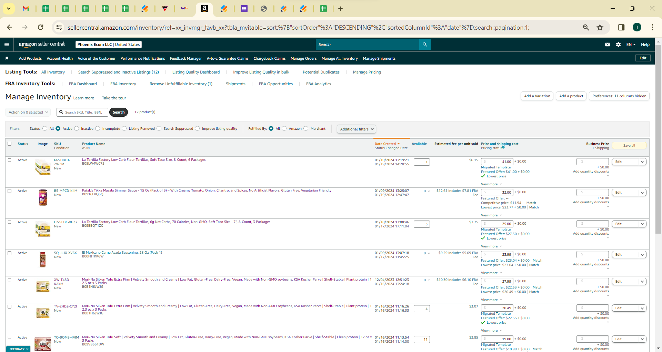The image size is (662, 352).
Task: Switch to the Gmail browser tab
Action: point(26,9)
